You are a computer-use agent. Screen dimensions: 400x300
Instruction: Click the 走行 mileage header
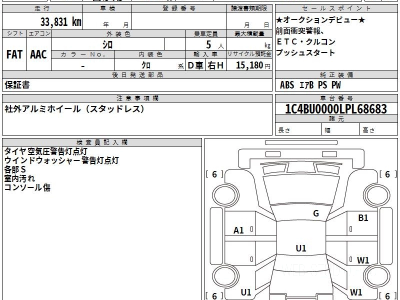point(42,9)
